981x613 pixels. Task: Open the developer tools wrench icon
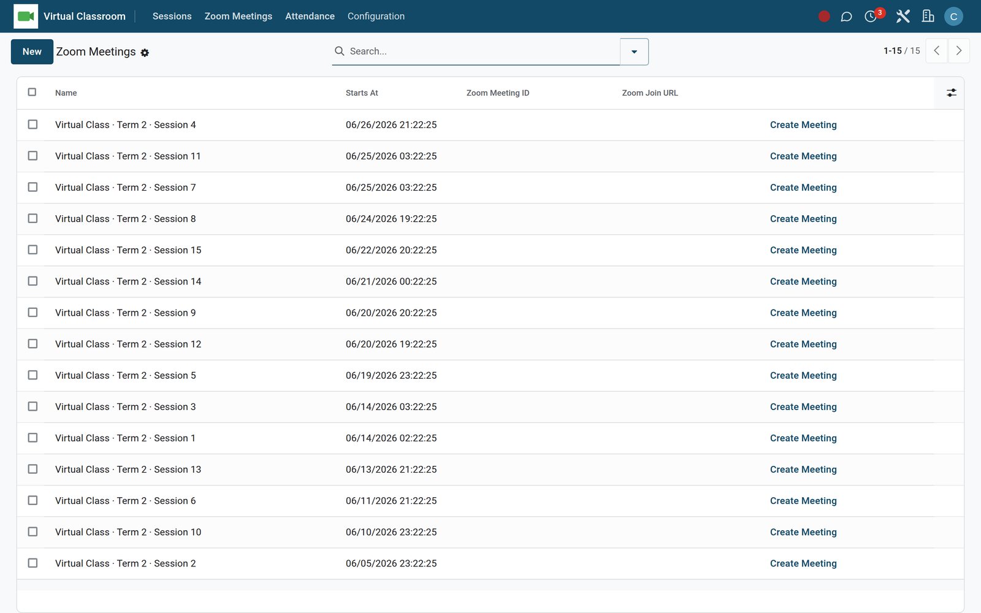coord(903,17)
